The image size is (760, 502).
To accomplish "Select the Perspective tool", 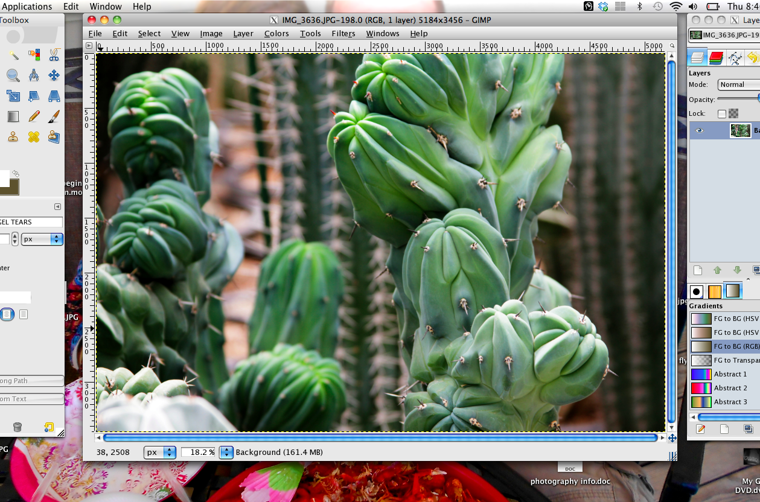I will (x=54, y=96).
